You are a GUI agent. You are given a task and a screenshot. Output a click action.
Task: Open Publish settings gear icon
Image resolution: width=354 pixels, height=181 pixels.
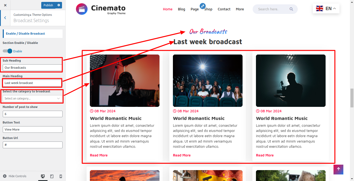59,5
